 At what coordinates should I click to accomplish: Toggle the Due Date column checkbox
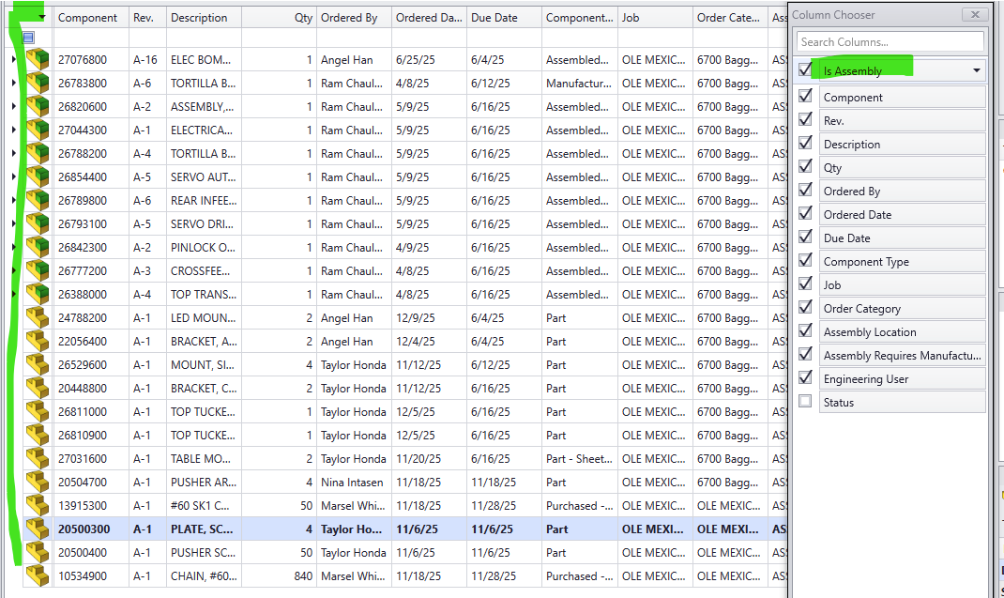tap(805, 238)
